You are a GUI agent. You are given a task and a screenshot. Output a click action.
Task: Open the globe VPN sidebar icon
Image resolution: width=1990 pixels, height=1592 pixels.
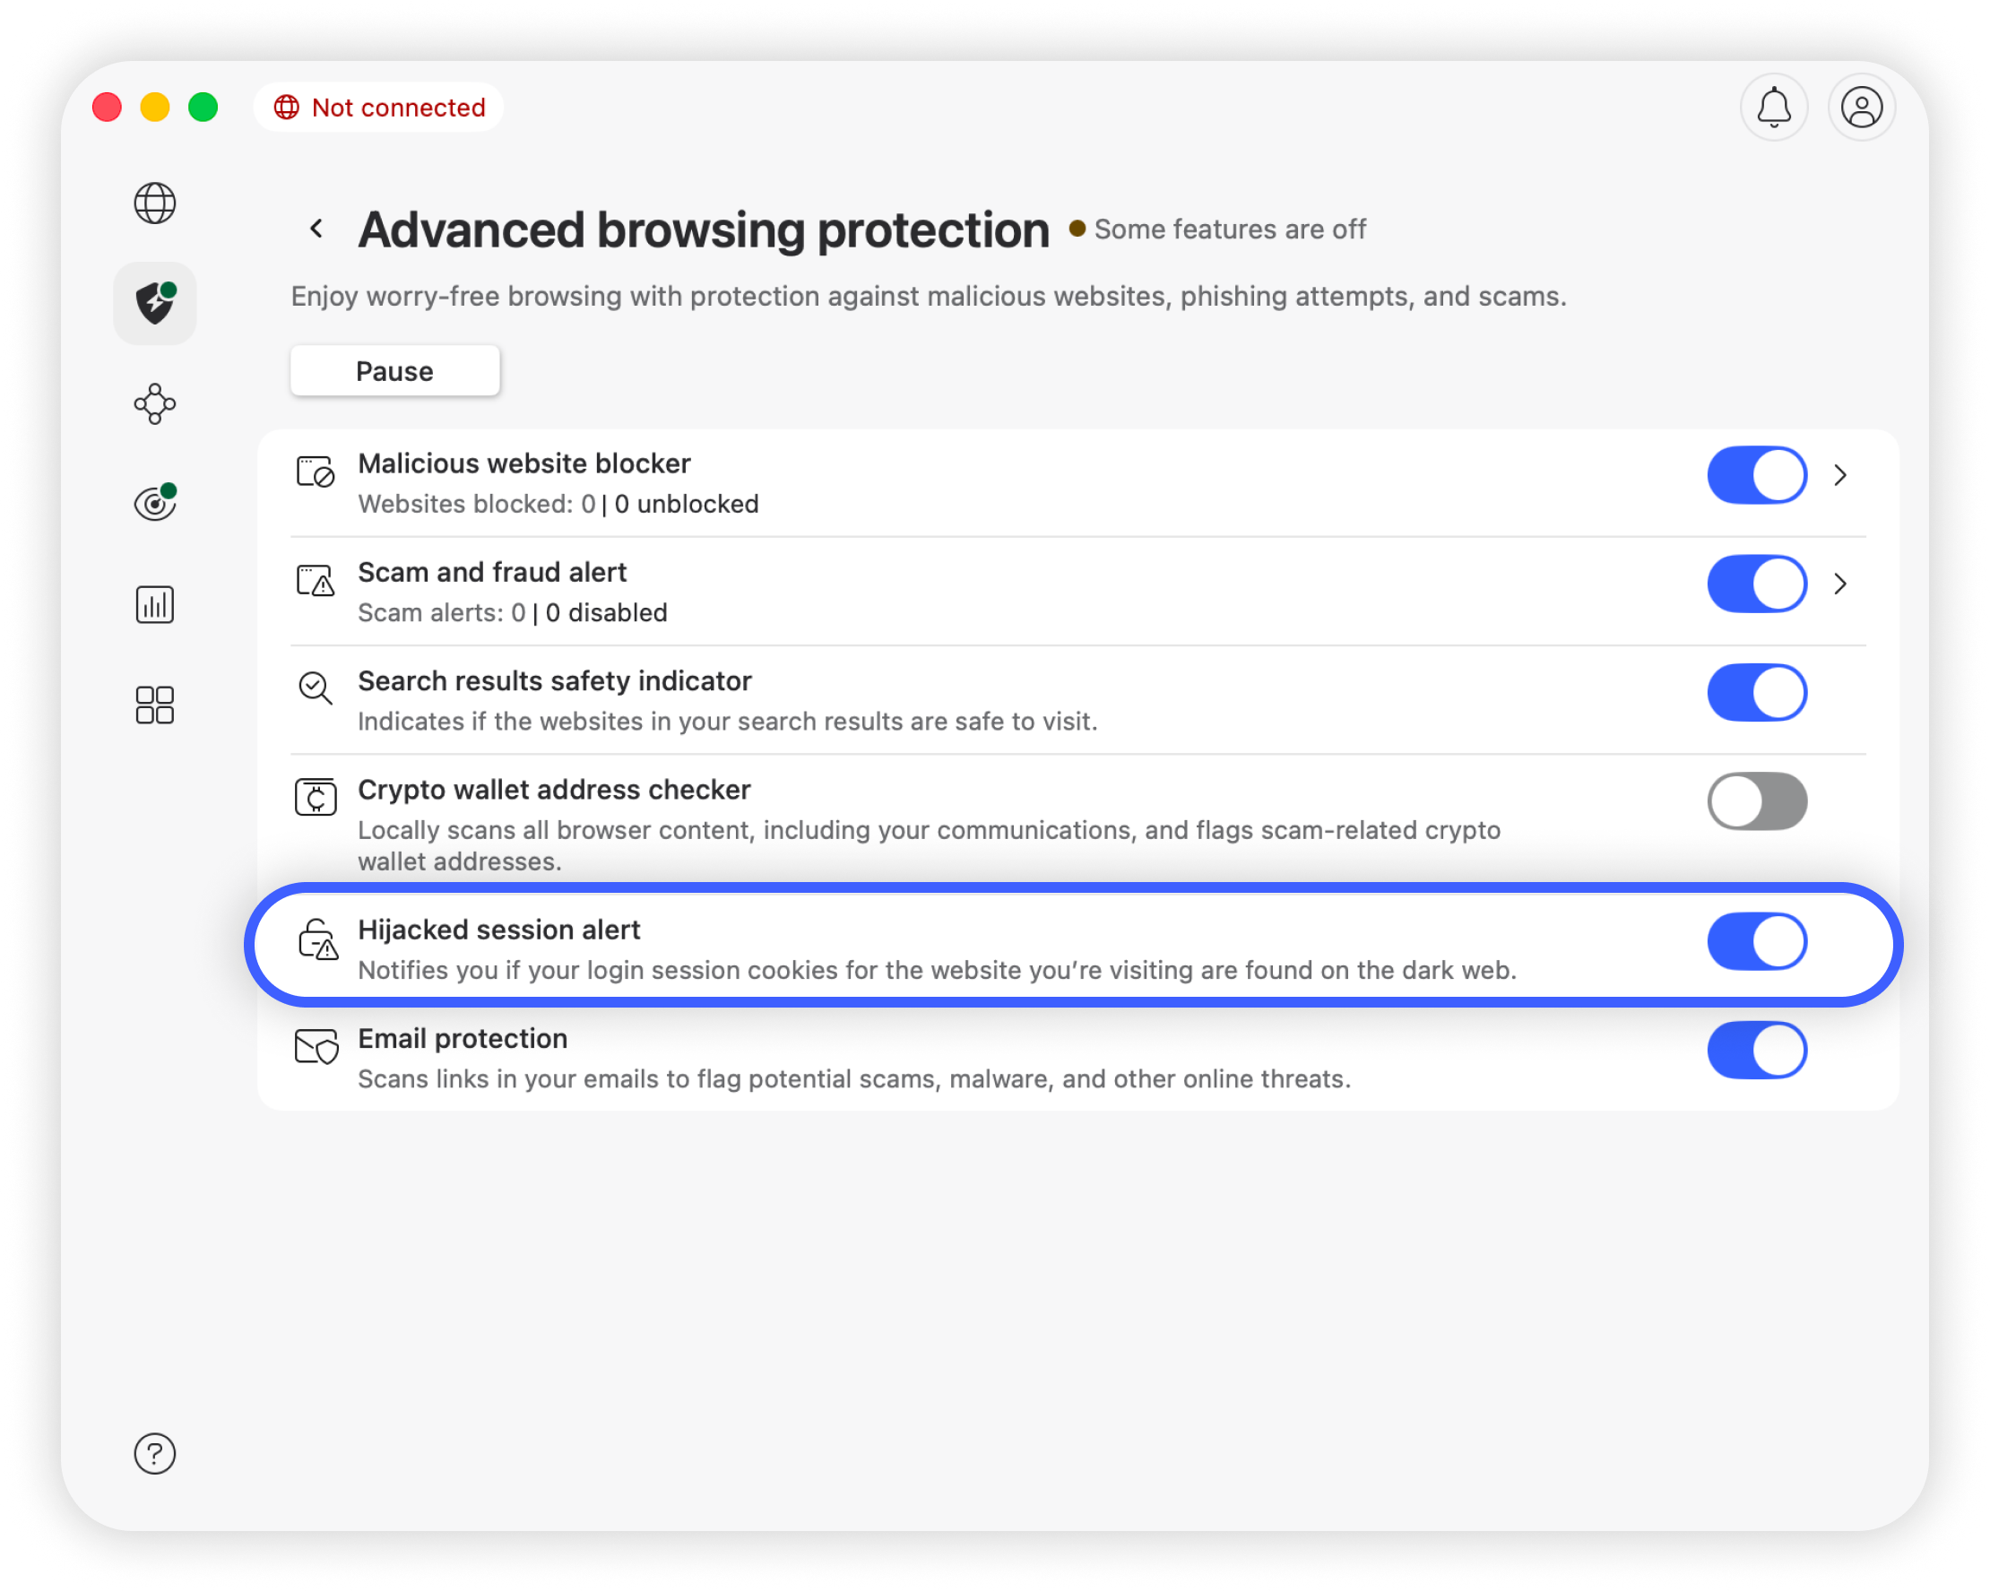(154, 203)
